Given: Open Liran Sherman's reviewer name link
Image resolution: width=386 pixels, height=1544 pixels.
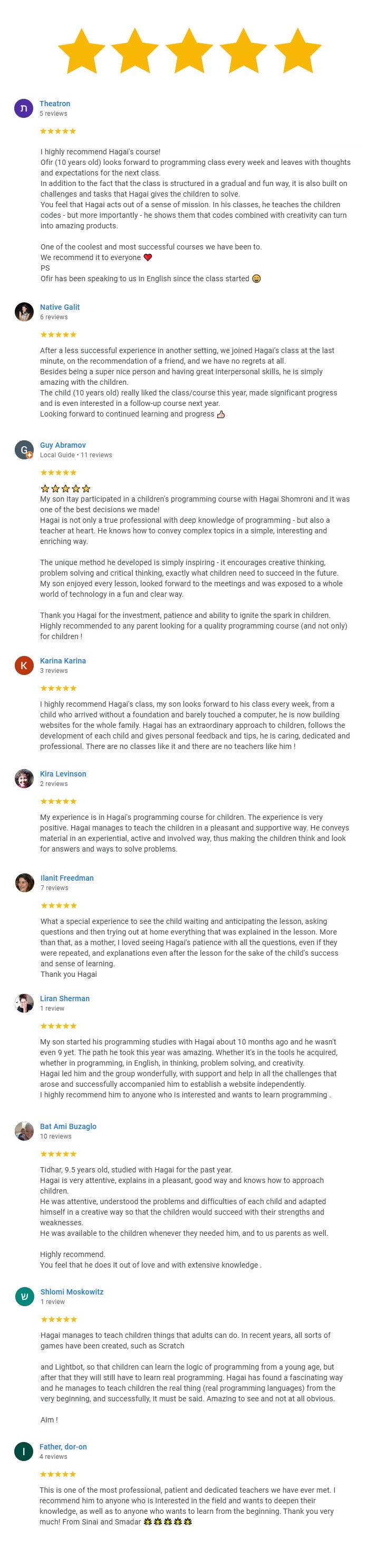Looking at the screenshot, I should pos(64,998).
